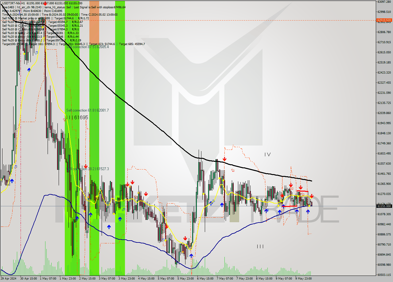The width and height of the screenshot is (393, 282).
Task: Click price axis value 62806.780
Action: click(384, 32)
